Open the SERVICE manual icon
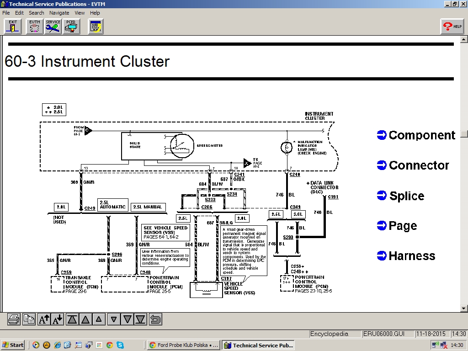Image resolution: width=468 pixels, height=351 pixels. 53,26
